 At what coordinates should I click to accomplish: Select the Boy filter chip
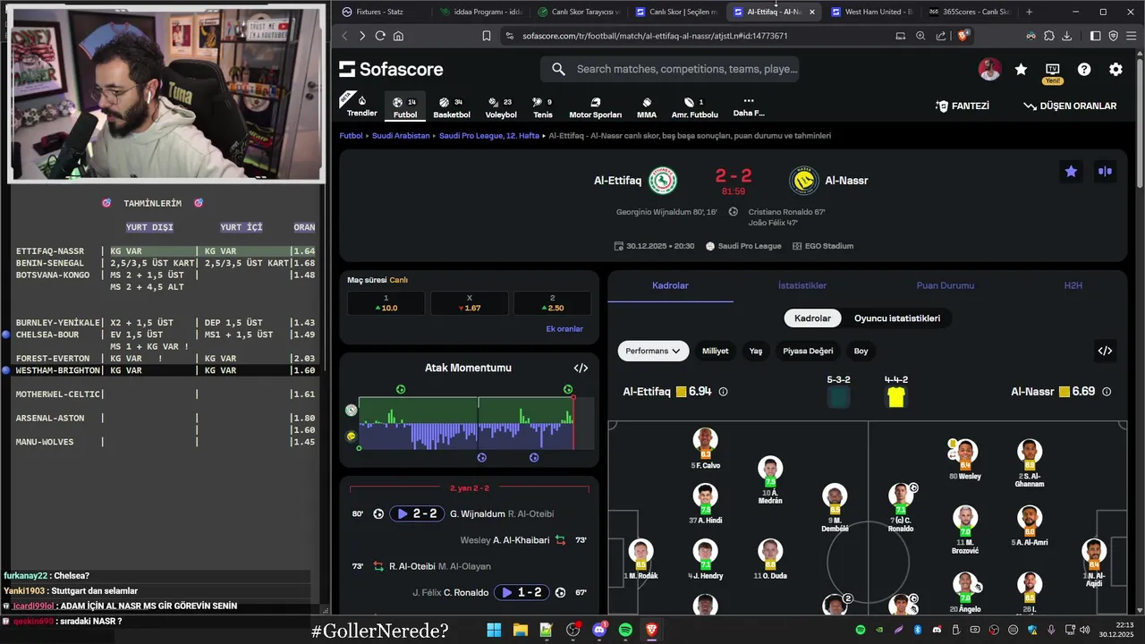pyautogui.click(x=861, y=351)
